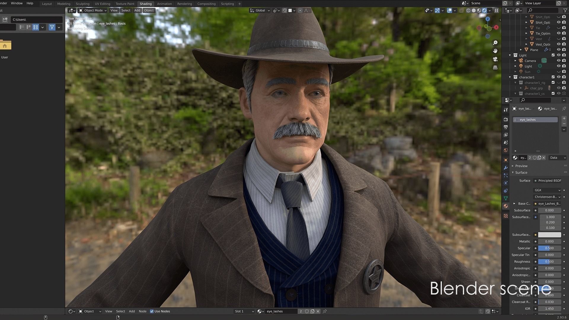The width and height of the screenshot is (569, 320).
Task: Expand the Base Color property row
Action: [514, 204]
